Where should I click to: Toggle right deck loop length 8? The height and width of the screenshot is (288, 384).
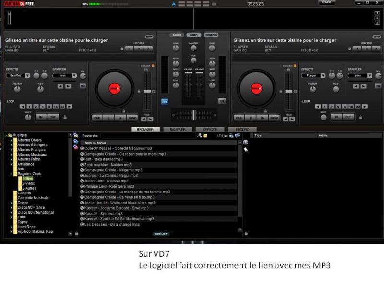click(345, 107)
